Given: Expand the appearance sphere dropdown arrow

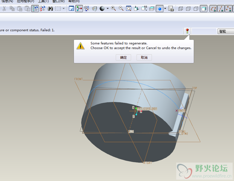Looking at the screenshot, I should 108,9.
